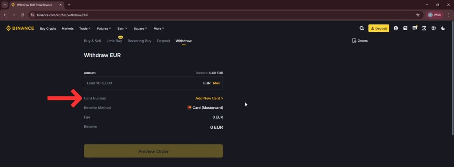Screen dimensions: 454x167
Task: Switch to the Buy & Sell tab
Action: click(x=92, y=41)
